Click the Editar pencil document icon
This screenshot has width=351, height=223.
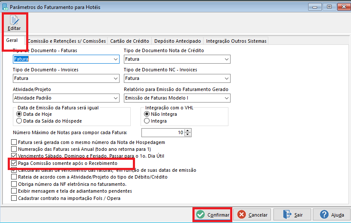pos(14,21)
